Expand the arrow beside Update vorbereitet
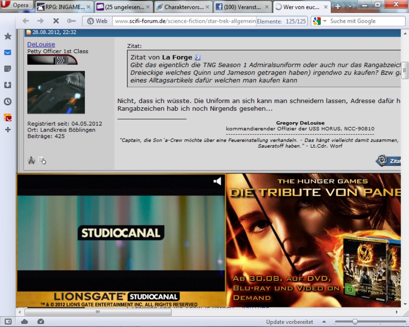Viewport: 409px width, 327px height. click(x=324, y=322)
